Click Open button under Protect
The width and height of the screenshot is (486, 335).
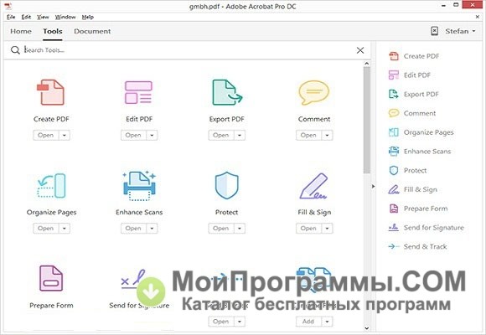(x=221, y=229)
